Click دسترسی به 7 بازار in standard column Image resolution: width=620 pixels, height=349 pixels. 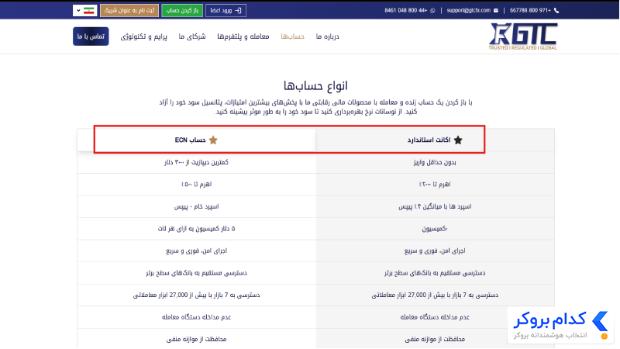point(435,295)
